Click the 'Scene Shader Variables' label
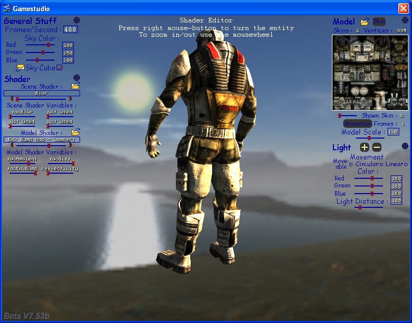This screenshot has width=412, height=323. [41, 105]
